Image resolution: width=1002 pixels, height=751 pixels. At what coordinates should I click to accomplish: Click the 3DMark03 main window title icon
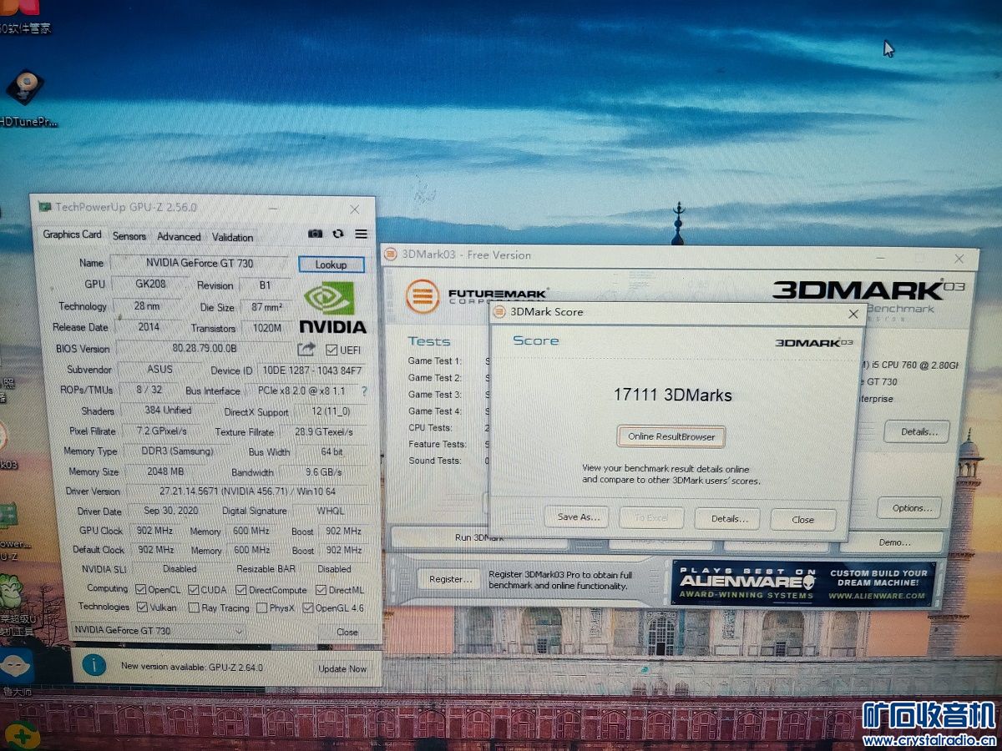[x=392, y=255]
